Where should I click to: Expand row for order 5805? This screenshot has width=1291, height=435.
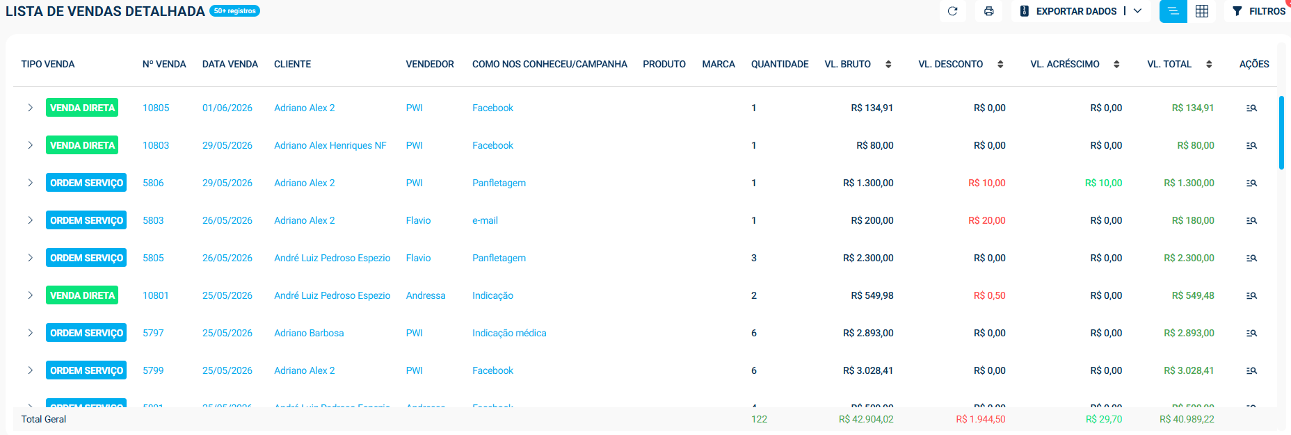coord(30,258)
